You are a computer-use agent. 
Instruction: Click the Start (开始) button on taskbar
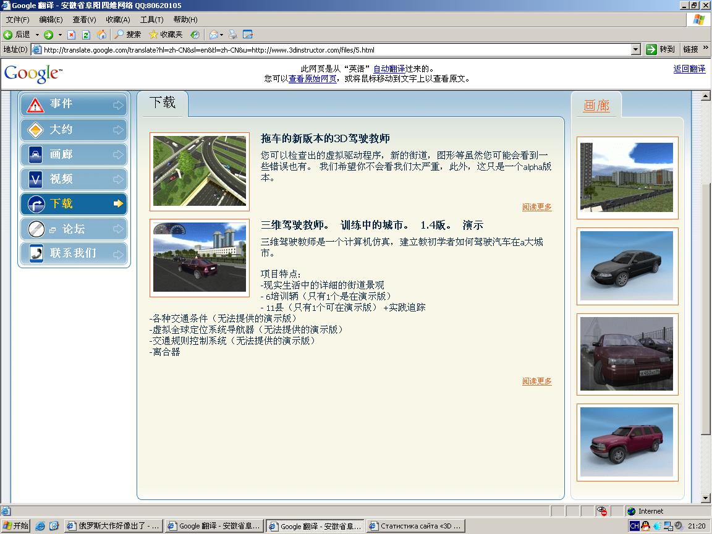point(16,526)
